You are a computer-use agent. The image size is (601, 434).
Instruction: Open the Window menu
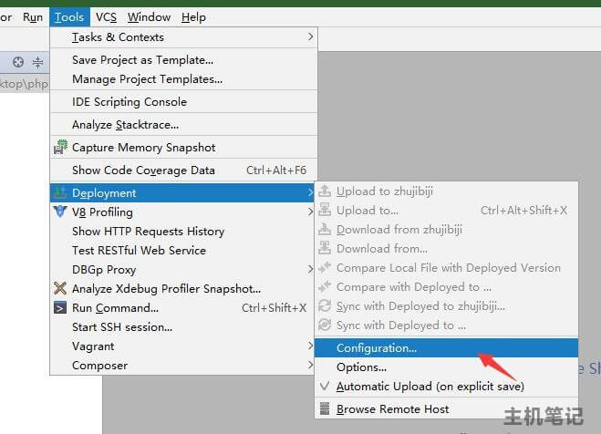point(149,17)
